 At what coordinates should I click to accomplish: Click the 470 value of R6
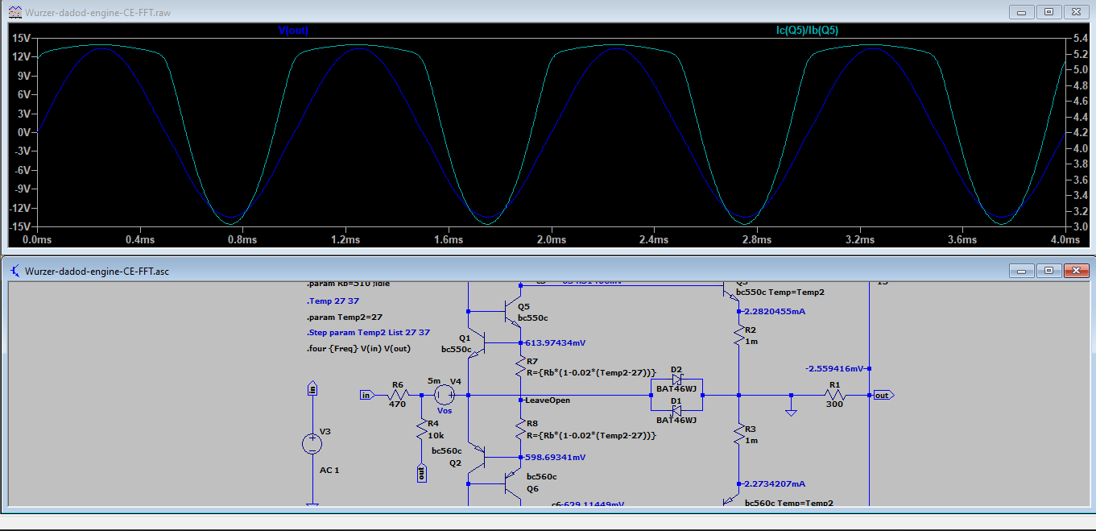[x=398, y=404]
